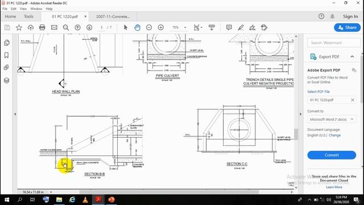Collapse the right tools pane arrow
Screen dimensions: 364x205
tap(301, 114)
